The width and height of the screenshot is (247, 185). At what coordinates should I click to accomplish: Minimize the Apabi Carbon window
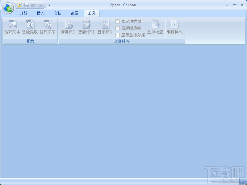[x=227, y=5]
